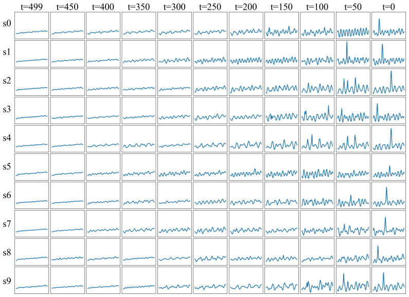
Task: Select the s7 plot at t=0
Action: point(388,224)
